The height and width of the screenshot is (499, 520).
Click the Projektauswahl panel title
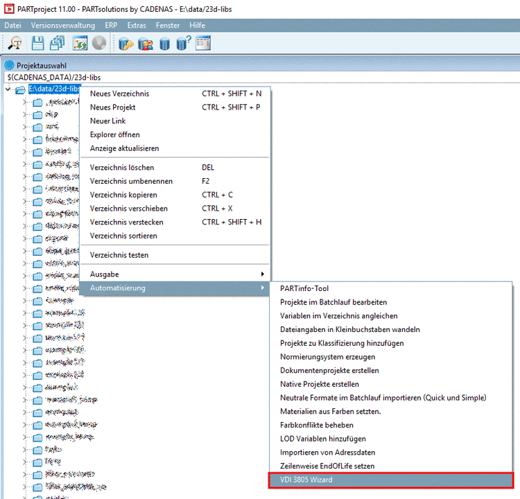(x=42, y=66)
